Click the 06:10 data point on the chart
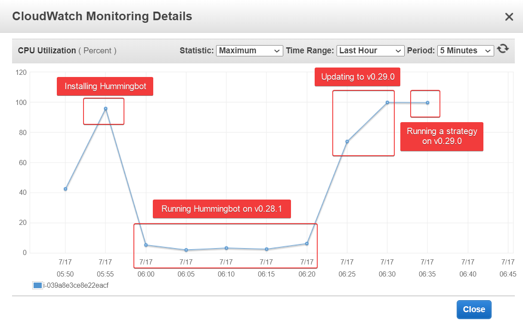523x329 pixels. click(226, 248)
